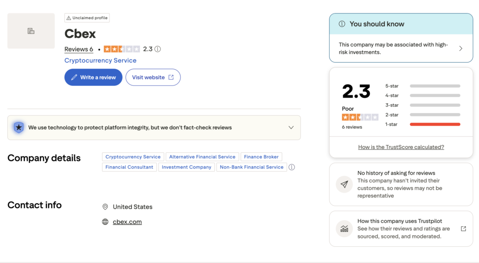Filter reviews by 3-star rating row
The image size is (479, 263).
click(x=422, y=105)
